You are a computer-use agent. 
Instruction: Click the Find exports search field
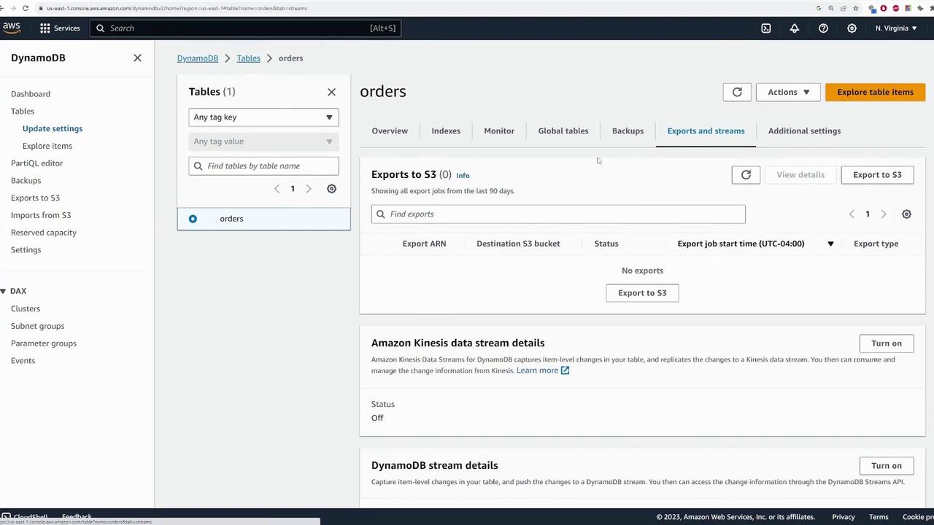point(558,214)
